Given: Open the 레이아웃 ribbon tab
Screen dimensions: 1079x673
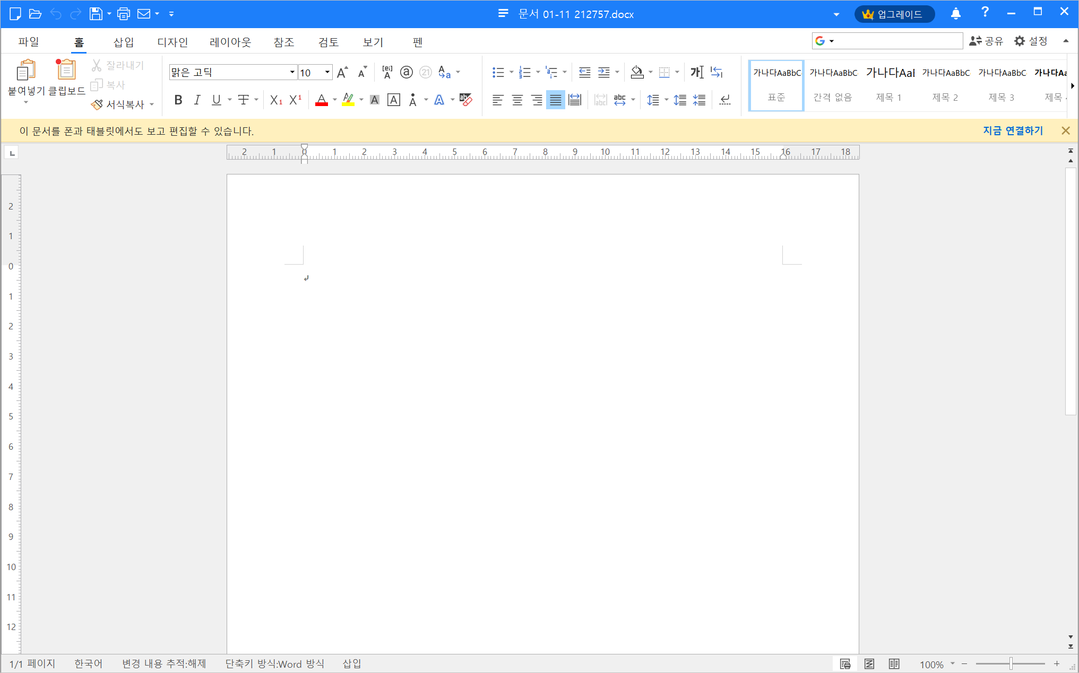Looking at the screenshot, I should point(230,42).
